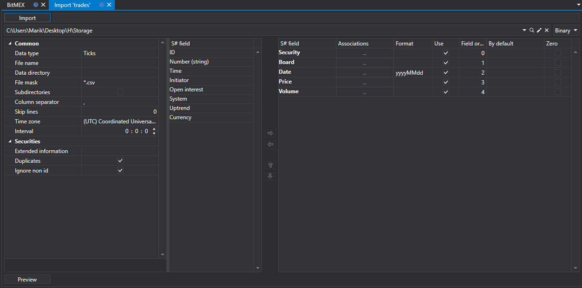Uncheck Use for the Security field
Viewport: 582px width, 288px height.
pos(446,53)
